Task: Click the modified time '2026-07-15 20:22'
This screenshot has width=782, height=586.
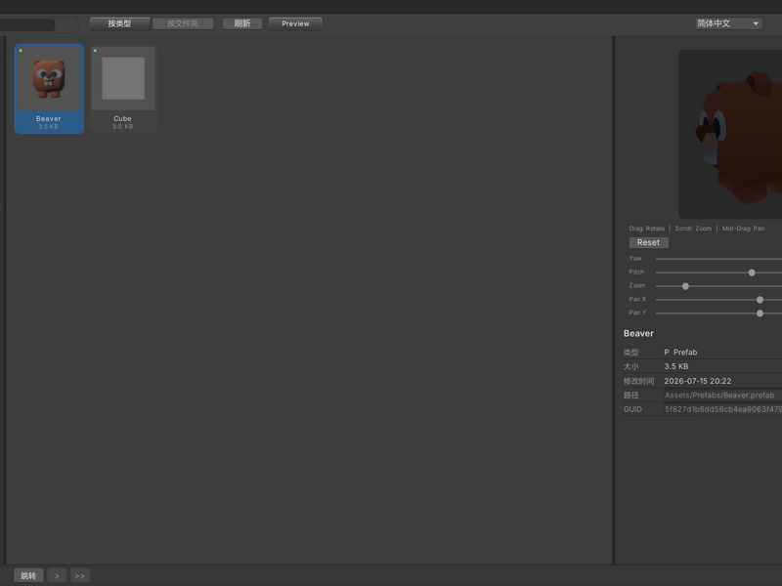Action: tap(698, 381)
